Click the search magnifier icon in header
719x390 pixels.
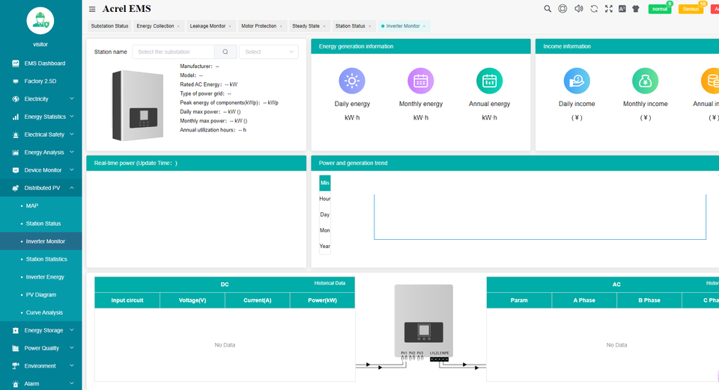[547, 9]
